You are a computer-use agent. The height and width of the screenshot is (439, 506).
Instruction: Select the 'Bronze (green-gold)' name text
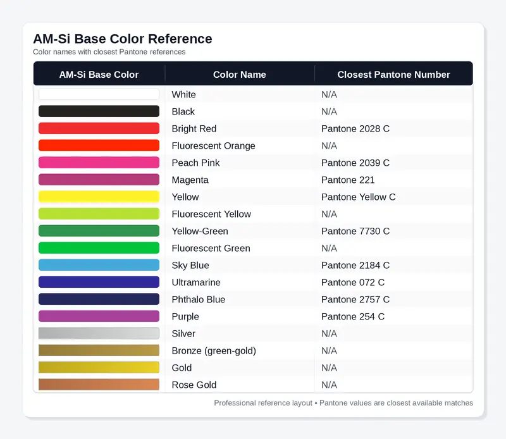(x=214, y=351)
